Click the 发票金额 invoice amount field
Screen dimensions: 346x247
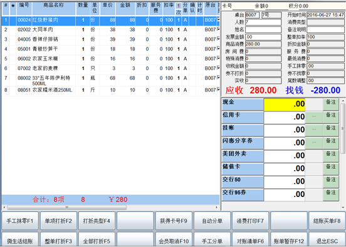click(263, 37)
